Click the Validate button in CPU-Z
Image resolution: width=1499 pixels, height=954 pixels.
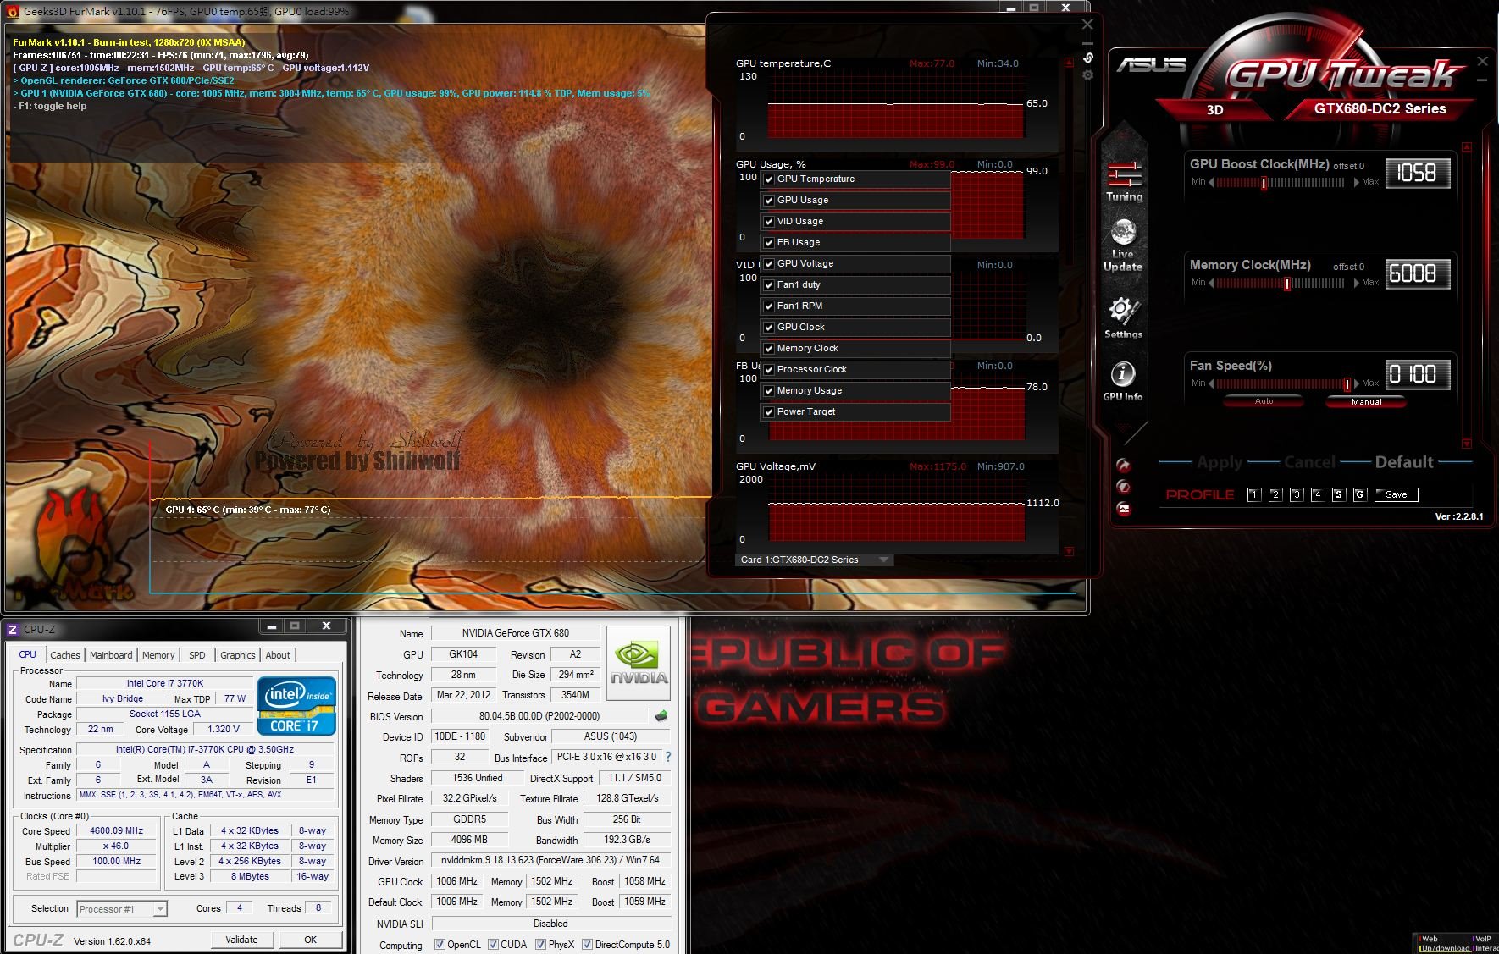pos(241,940)
